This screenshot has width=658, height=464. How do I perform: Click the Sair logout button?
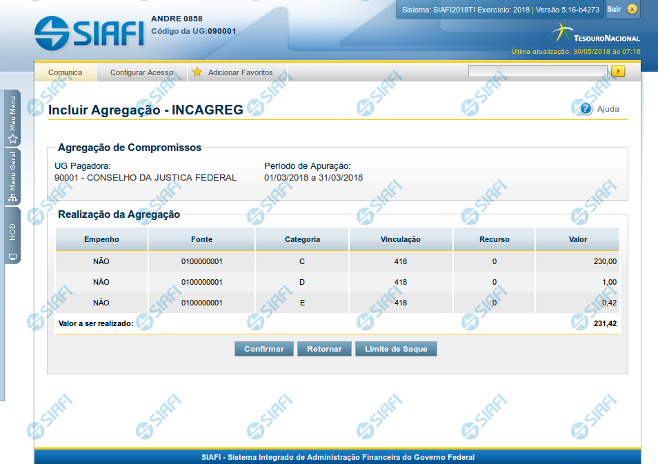614,9
